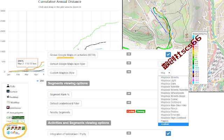Click the upper endpoint circle of the blue line
The width and height of the screenshot is (224, 140).
point(150,10)
